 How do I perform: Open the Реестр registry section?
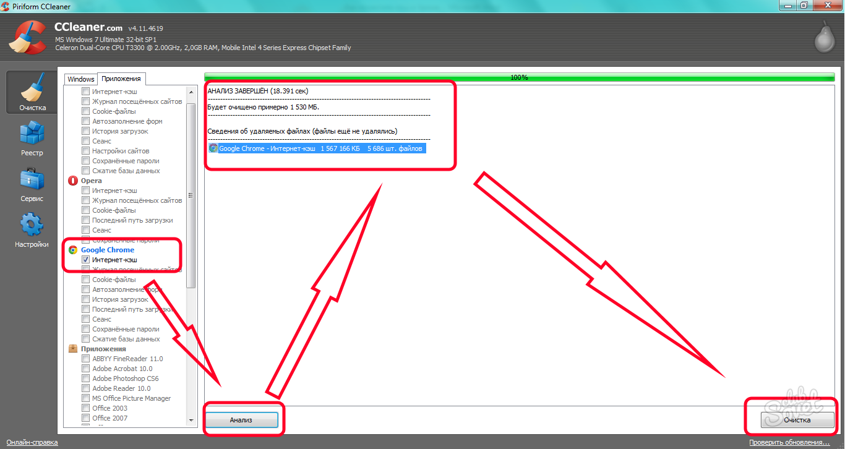point(32,137)
